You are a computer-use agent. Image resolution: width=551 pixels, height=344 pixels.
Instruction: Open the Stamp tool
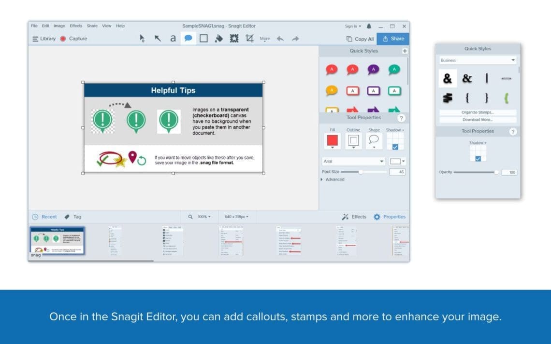[235, 39]
